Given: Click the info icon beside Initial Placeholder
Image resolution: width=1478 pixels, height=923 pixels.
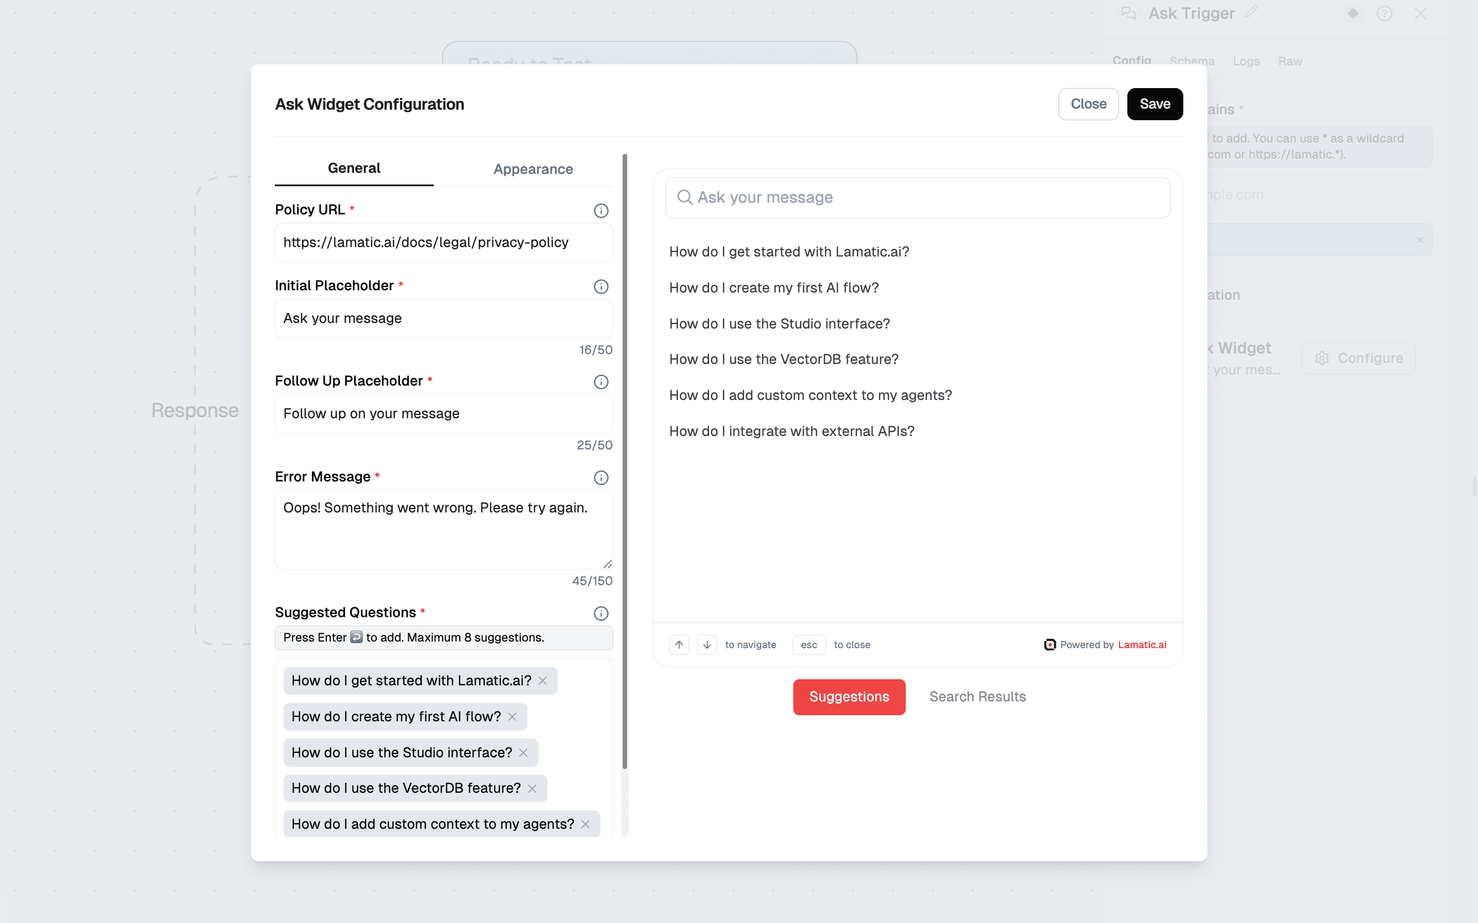Looking at the screenshot, I should tap(601, 286).
